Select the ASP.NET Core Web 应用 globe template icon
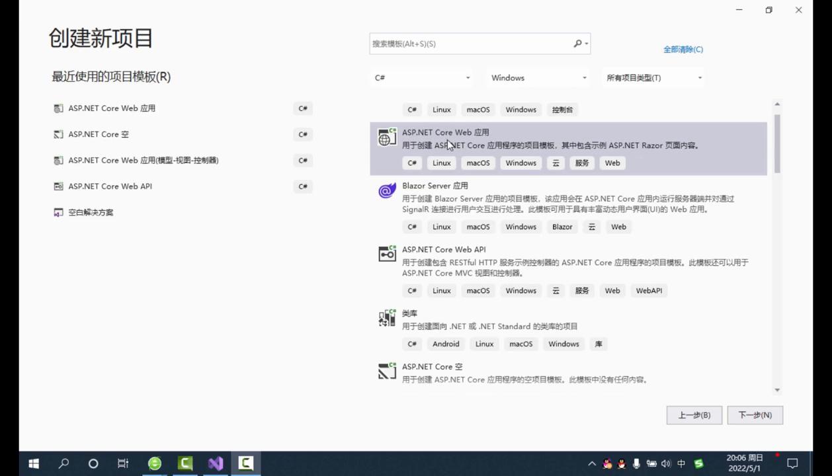Viewport: 832px width, 476px height. (x=387, y=137)
